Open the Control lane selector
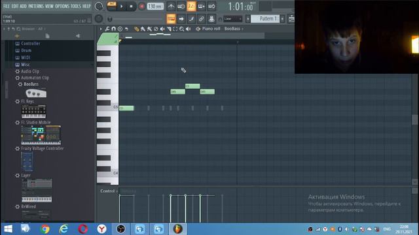 [109, 191]
